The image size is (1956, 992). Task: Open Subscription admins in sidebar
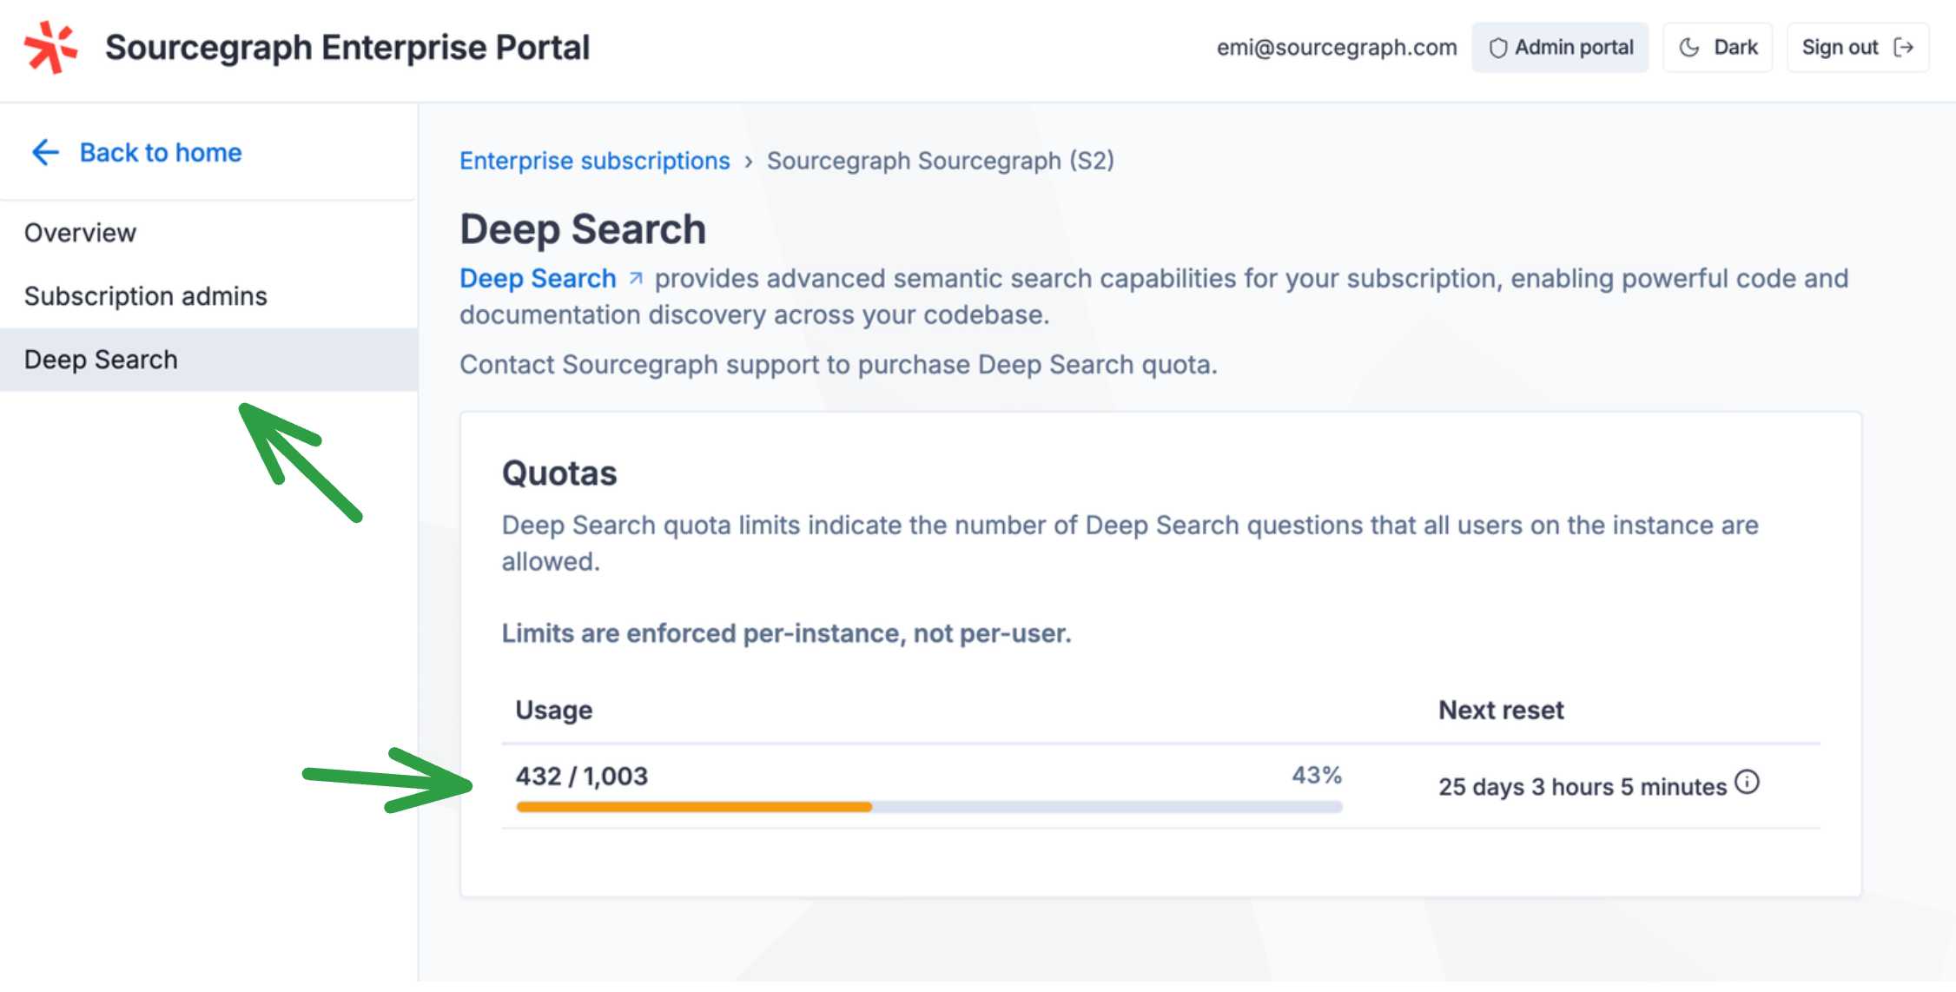point(145,296)
